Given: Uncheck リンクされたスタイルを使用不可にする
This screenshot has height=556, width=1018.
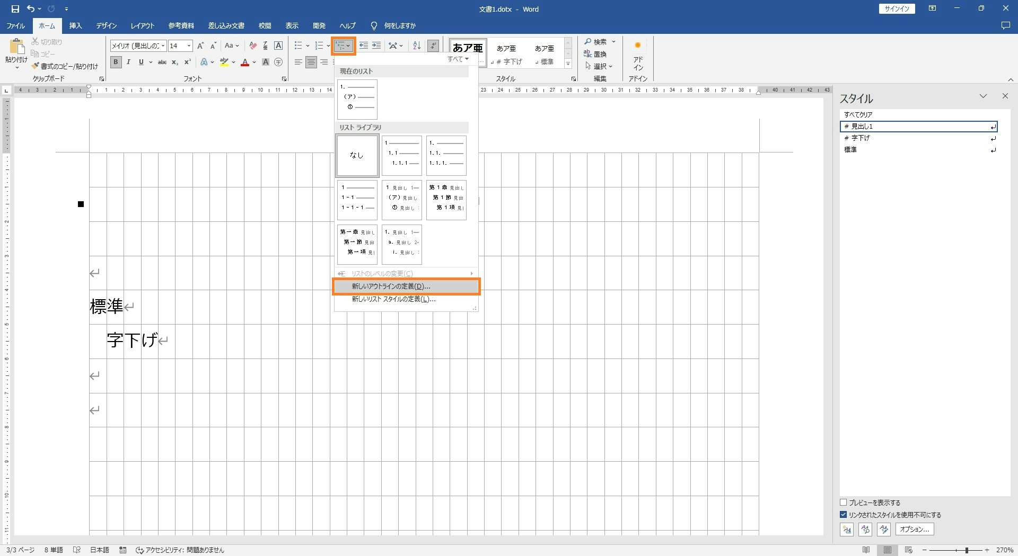Looking at the screenshot, I should [844, 515].
